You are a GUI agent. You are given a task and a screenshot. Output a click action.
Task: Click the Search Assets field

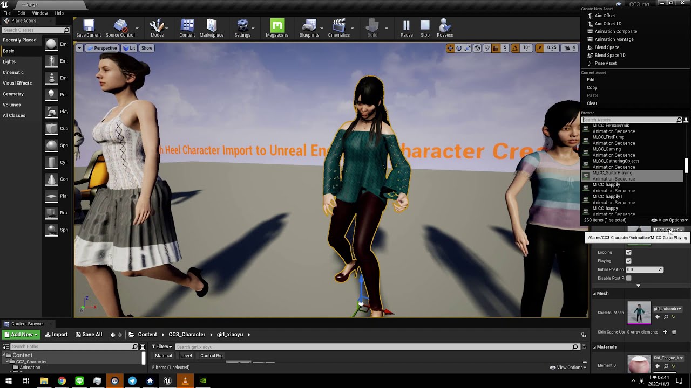pos(629,120)
